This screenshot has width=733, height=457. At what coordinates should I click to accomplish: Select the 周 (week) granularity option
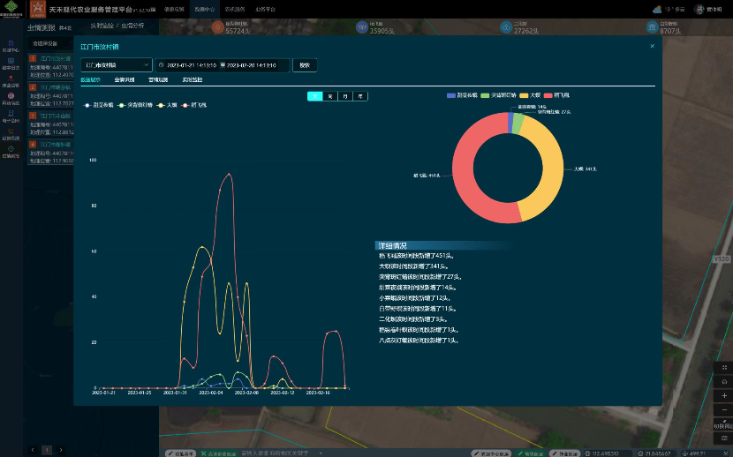[x=330, y=96]
